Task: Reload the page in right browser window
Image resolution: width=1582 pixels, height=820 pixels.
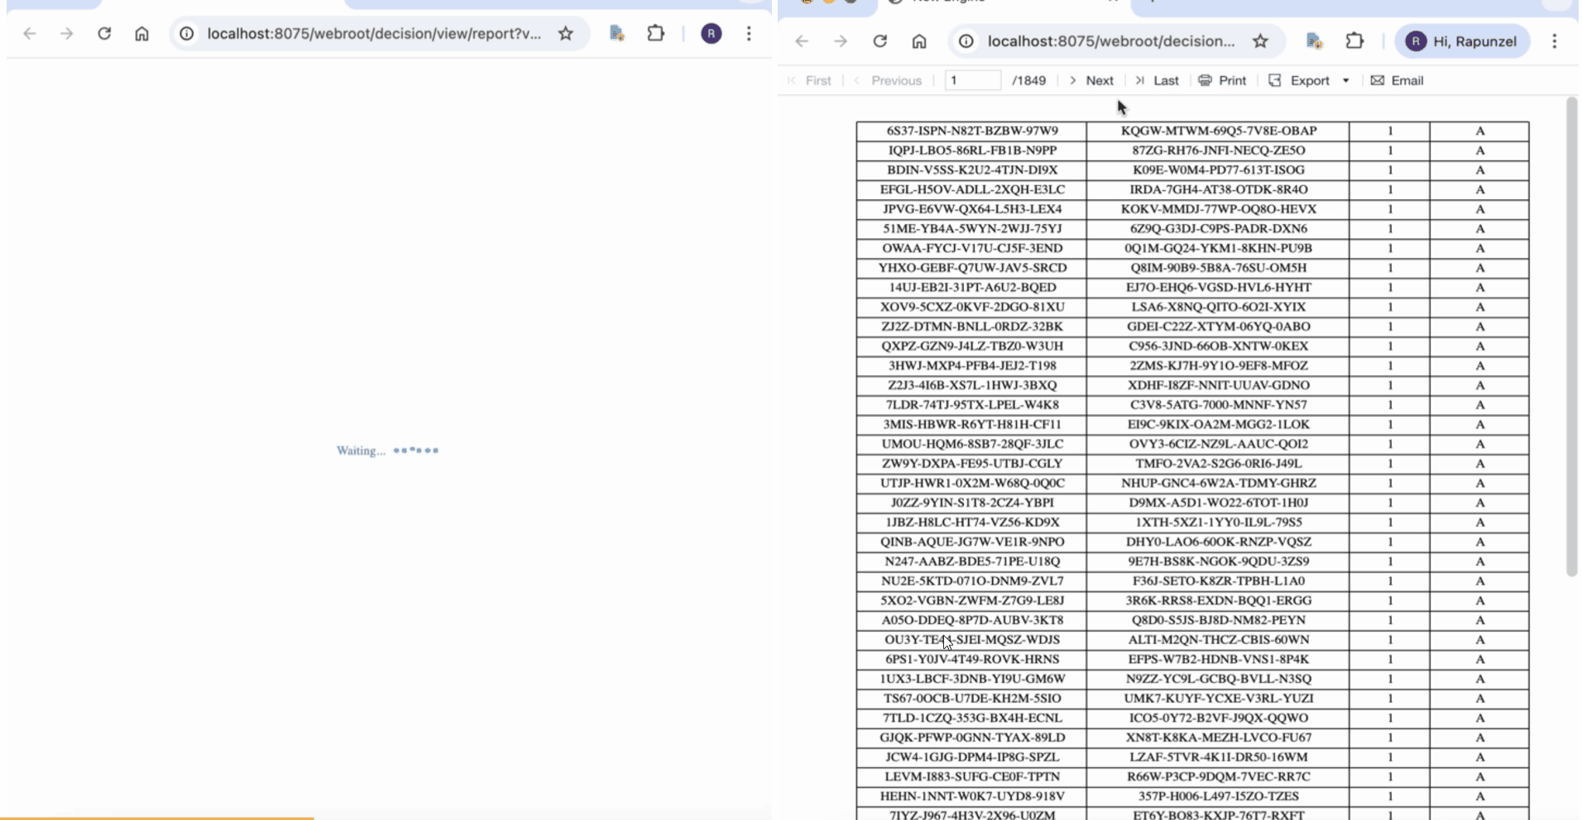Action: coord(880,41)
